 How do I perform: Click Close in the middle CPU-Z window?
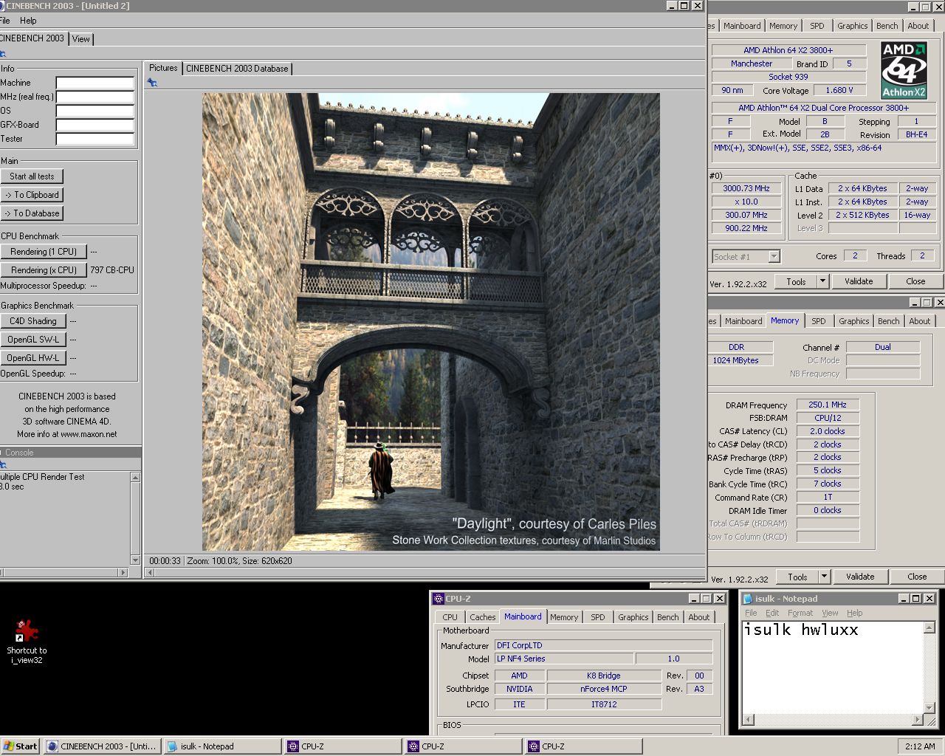click(x=917, y=577)
